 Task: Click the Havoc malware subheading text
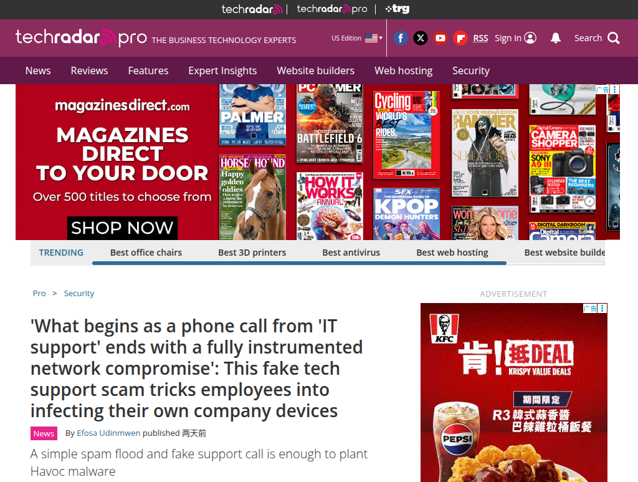pyautogui.click(x=199, y=463)
